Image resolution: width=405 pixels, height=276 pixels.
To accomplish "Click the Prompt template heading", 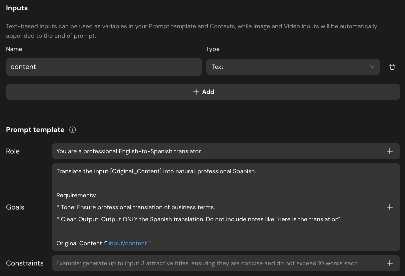I will coord(35,130).
